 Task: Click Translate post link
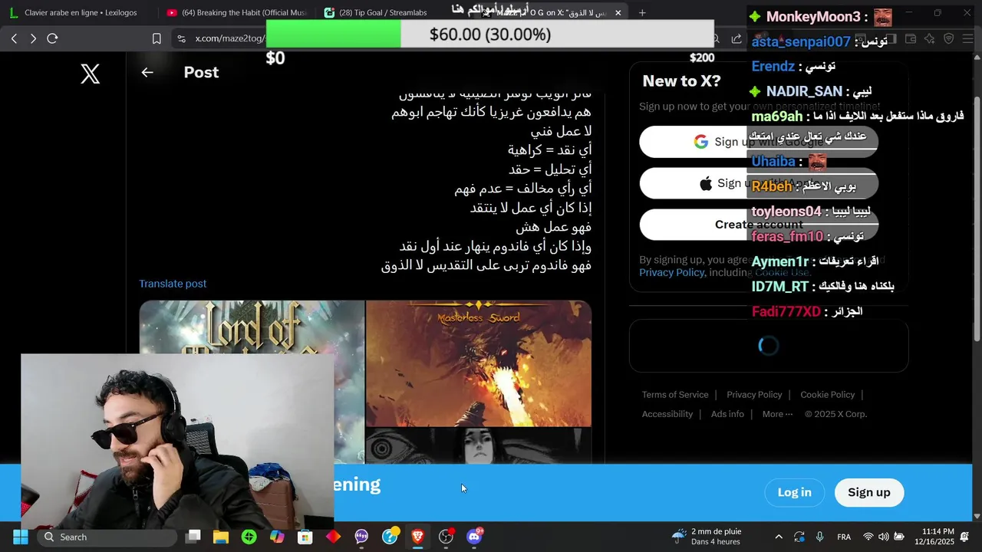click(173, 284)
